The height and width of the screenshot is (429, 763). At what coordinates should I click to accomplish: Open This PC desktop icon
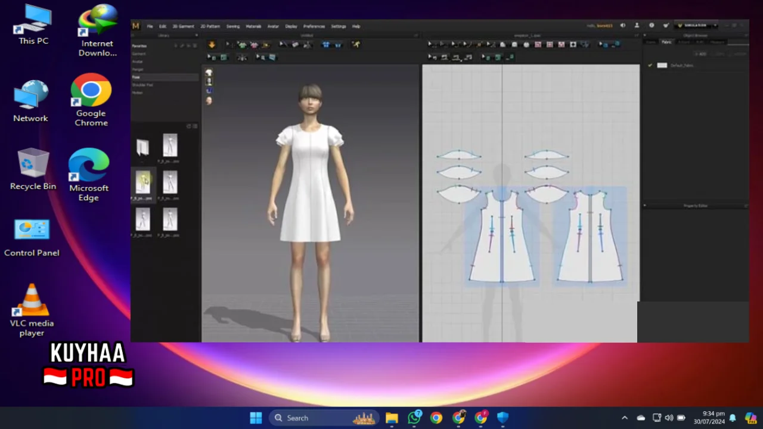(33, 25)
